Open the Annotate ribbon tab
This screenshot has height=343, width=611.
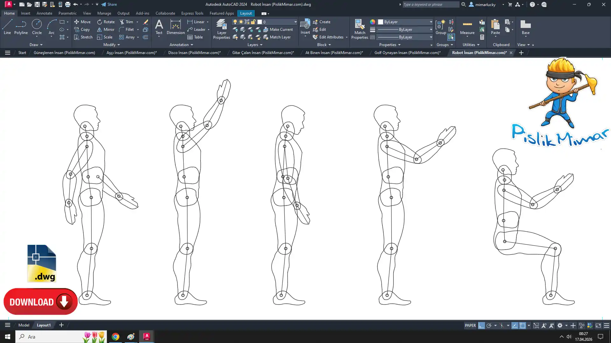pos(44,13)
